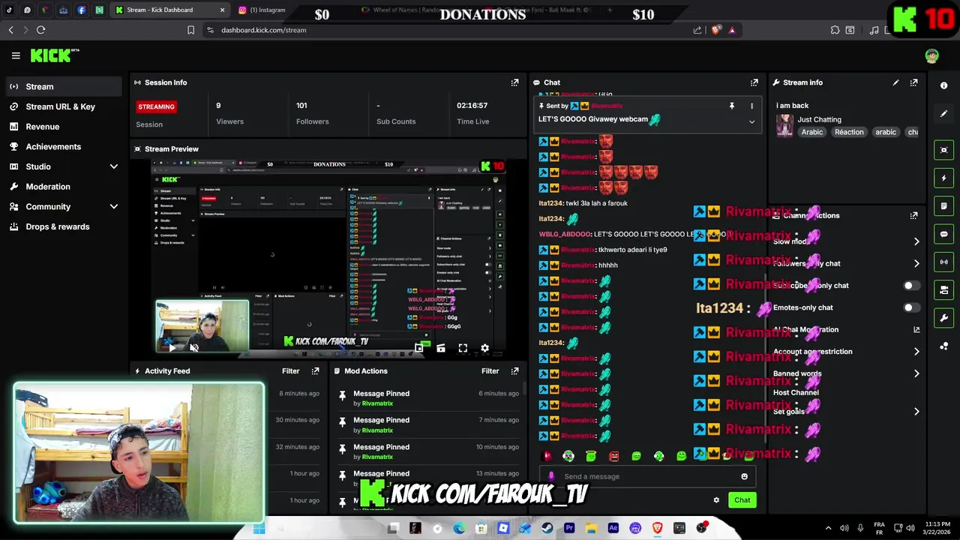Screen dimensions: 960x540
Task: Open Steam from the taskbar
Action: 547,528
